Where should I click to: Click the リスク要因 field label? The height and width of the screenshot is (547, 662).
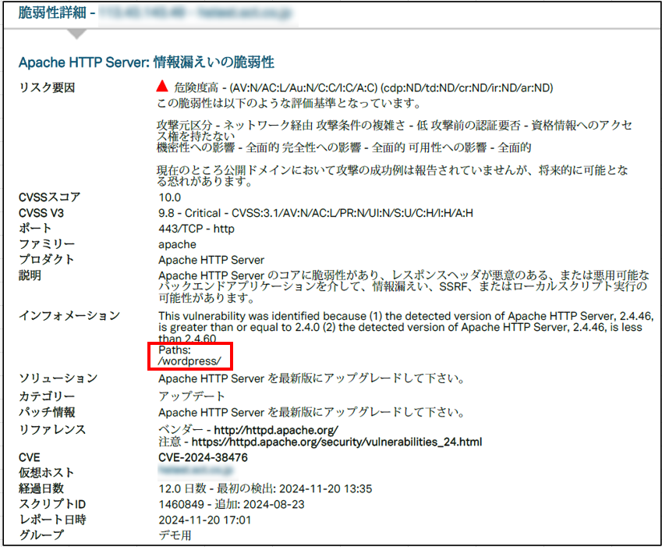[47, 88]
